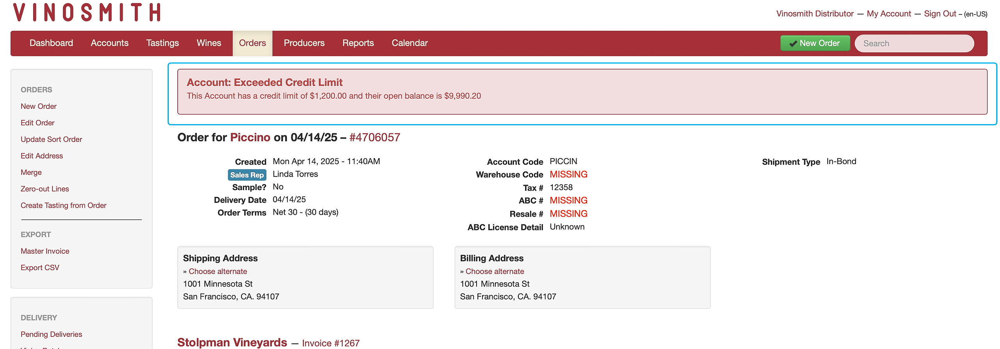Choose alternate Shipping Address
1000x349 pixels.
[x=218, y=271]
